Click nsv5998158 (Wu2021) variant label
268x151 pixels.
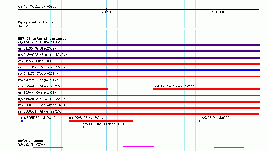click(86, 118)
